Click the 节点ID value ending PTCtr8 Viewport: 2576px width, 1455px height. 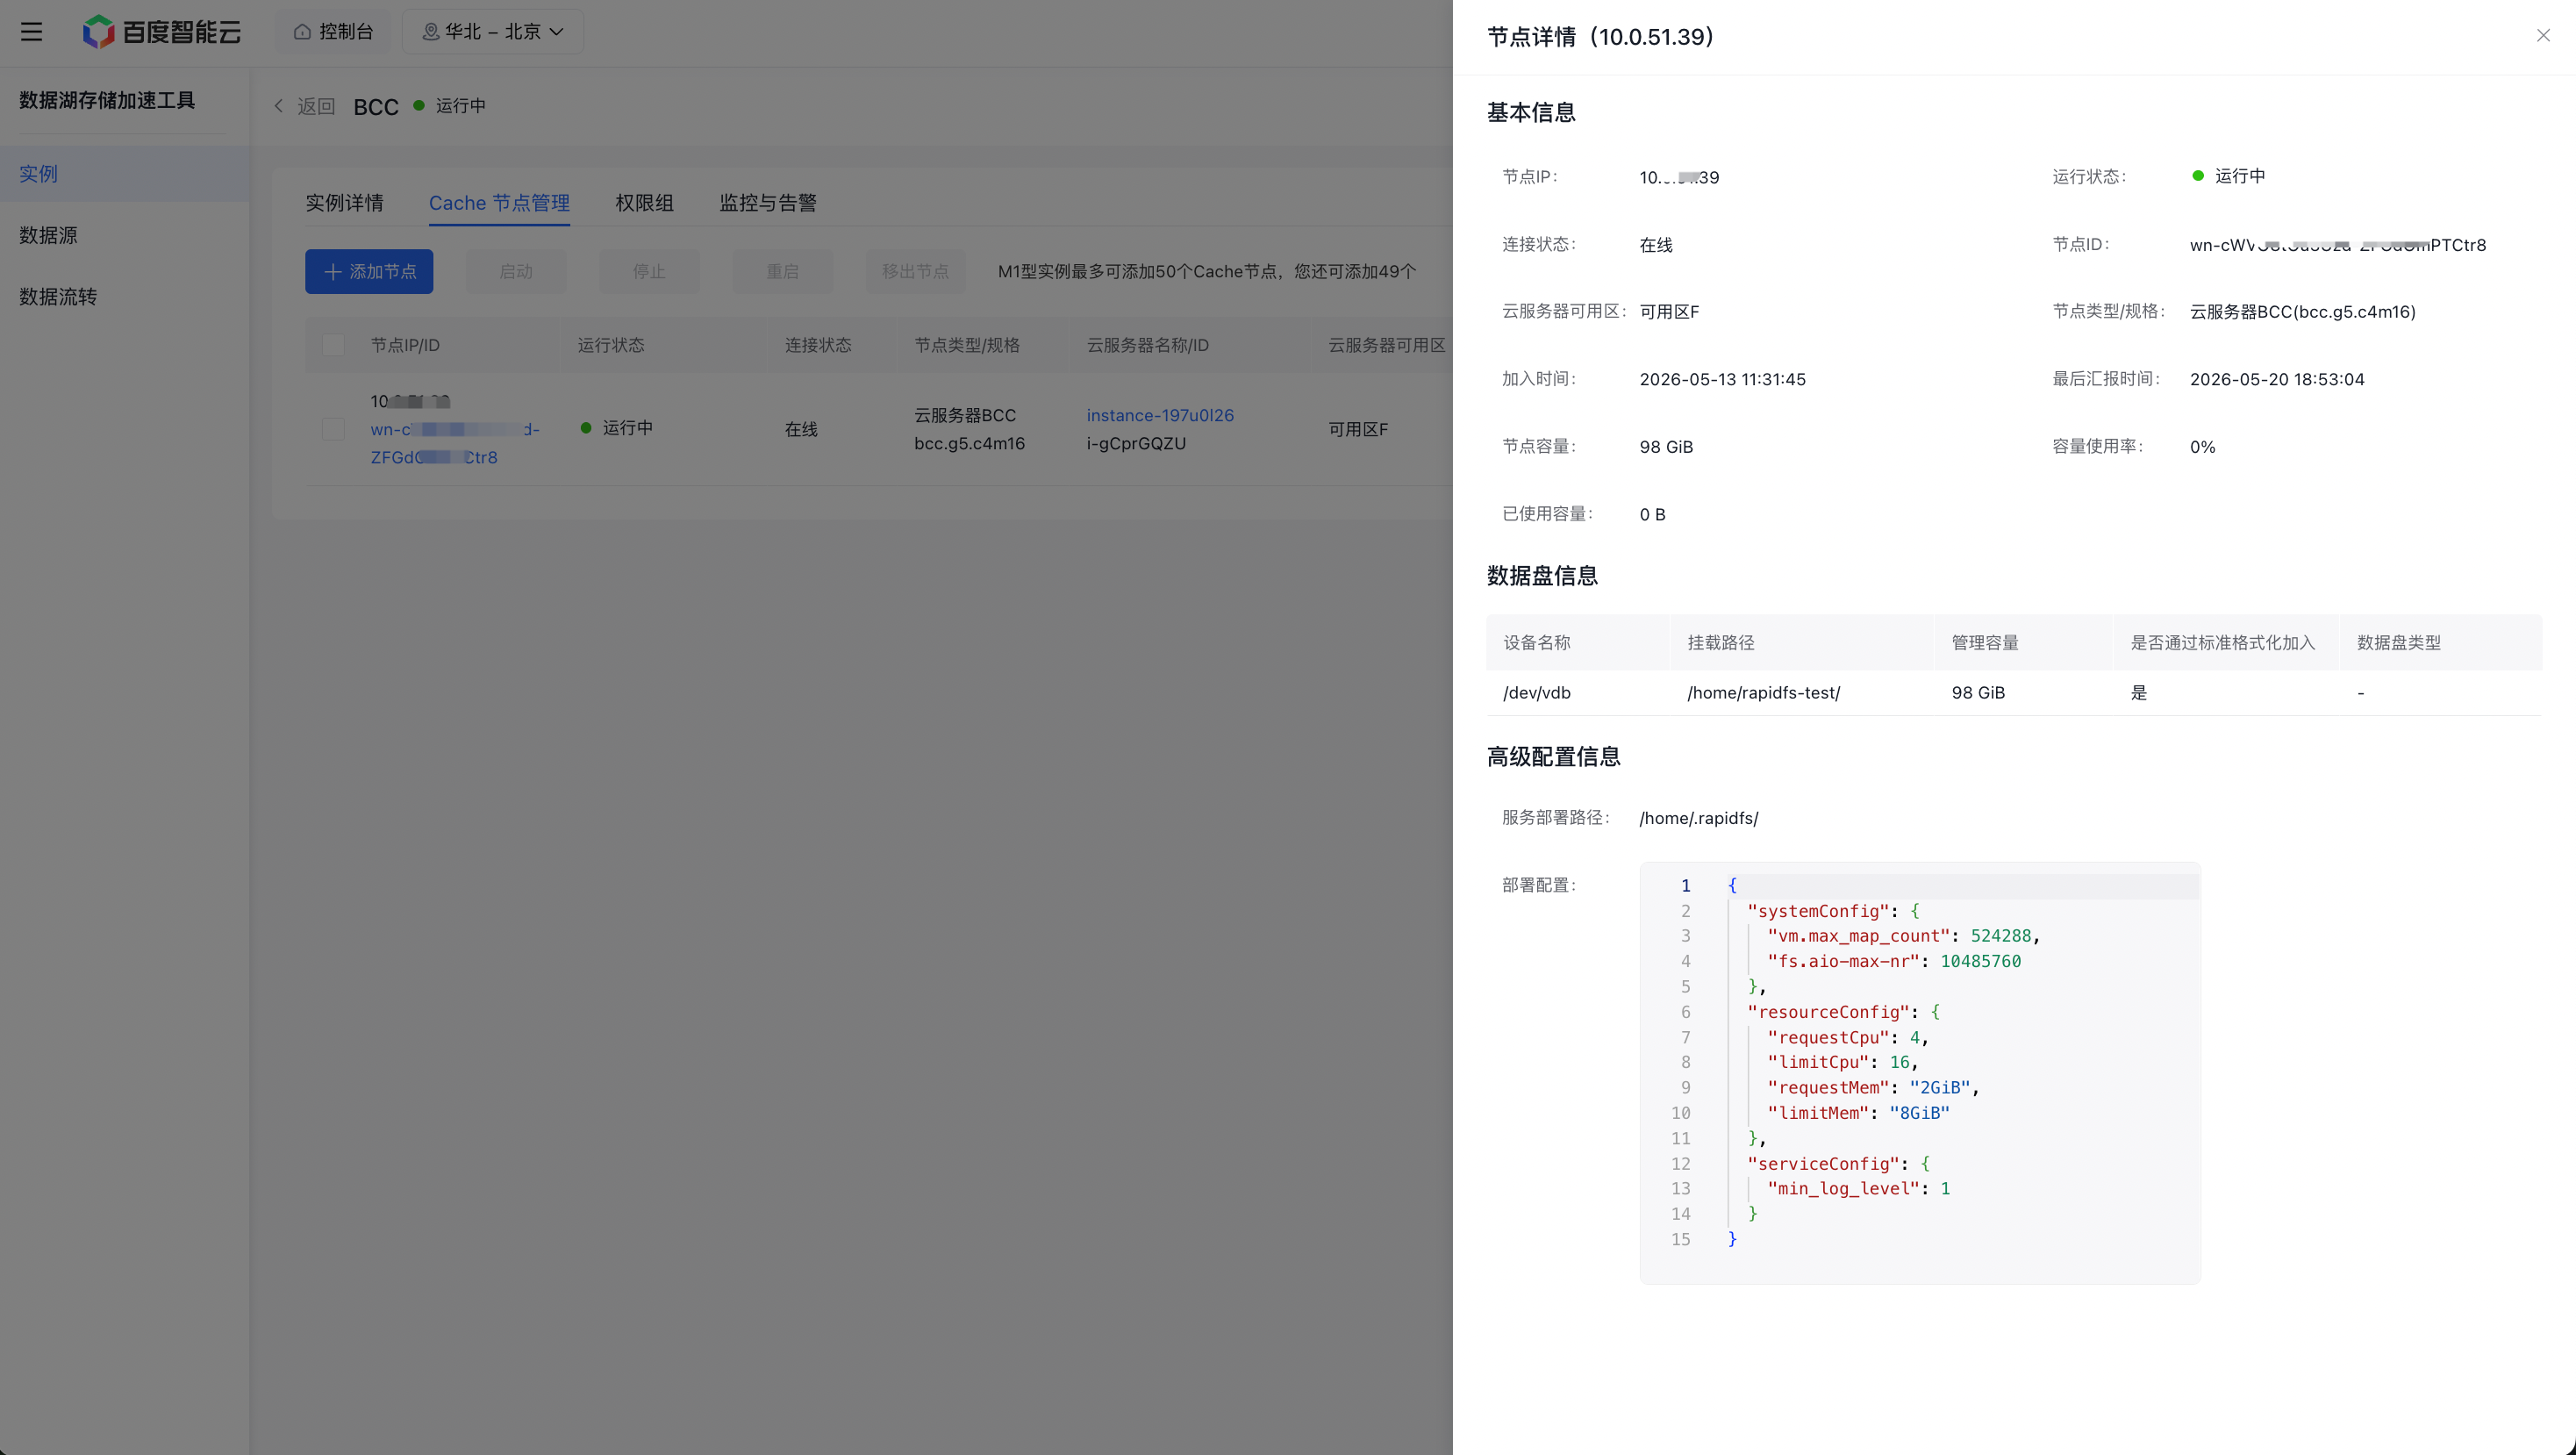tap(2338, 245)
